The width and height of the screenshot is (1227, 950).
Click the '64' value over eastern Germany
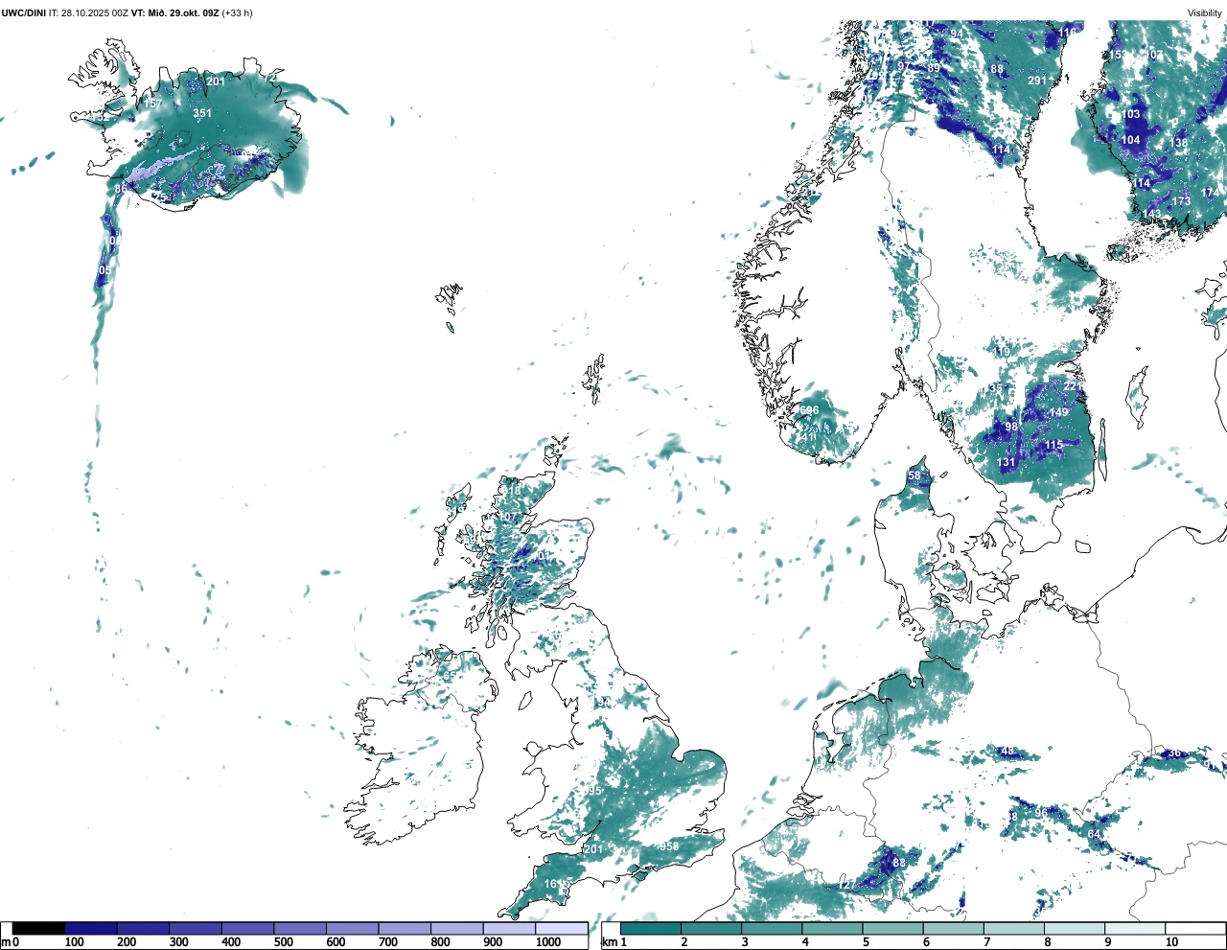1094,834
